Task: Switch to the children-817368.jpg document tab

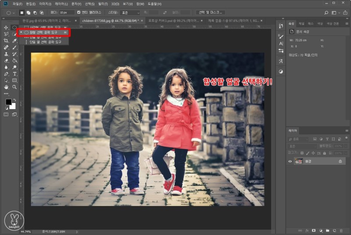Action: (x=110, y=21)
